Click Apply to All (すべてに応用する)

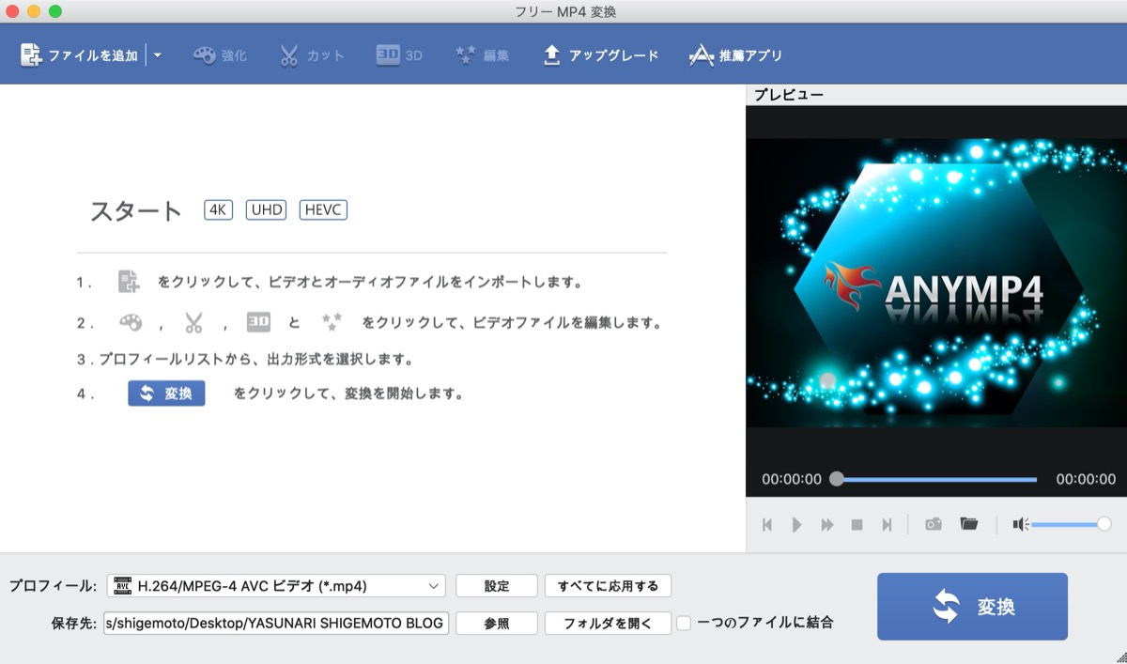pyautogui.click(x=608, y=586)
